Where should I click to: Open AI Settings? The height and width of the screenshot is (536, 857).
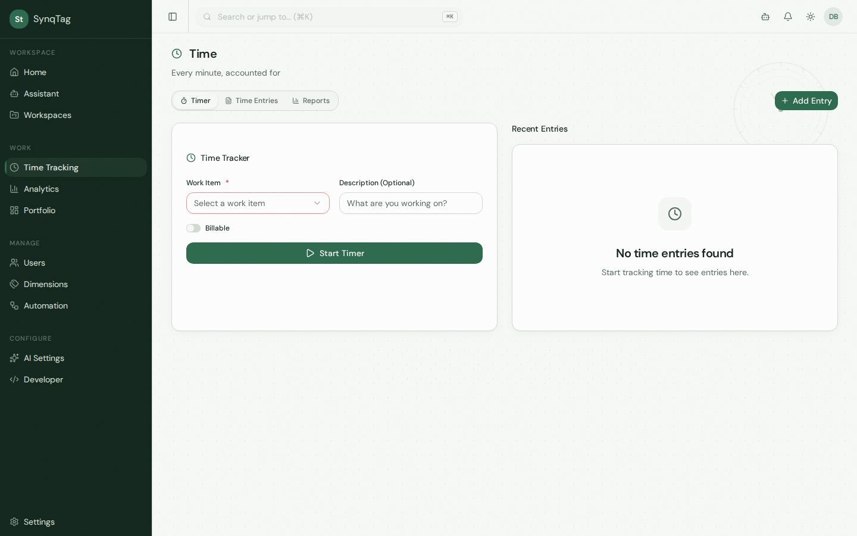tap(76, 358)
